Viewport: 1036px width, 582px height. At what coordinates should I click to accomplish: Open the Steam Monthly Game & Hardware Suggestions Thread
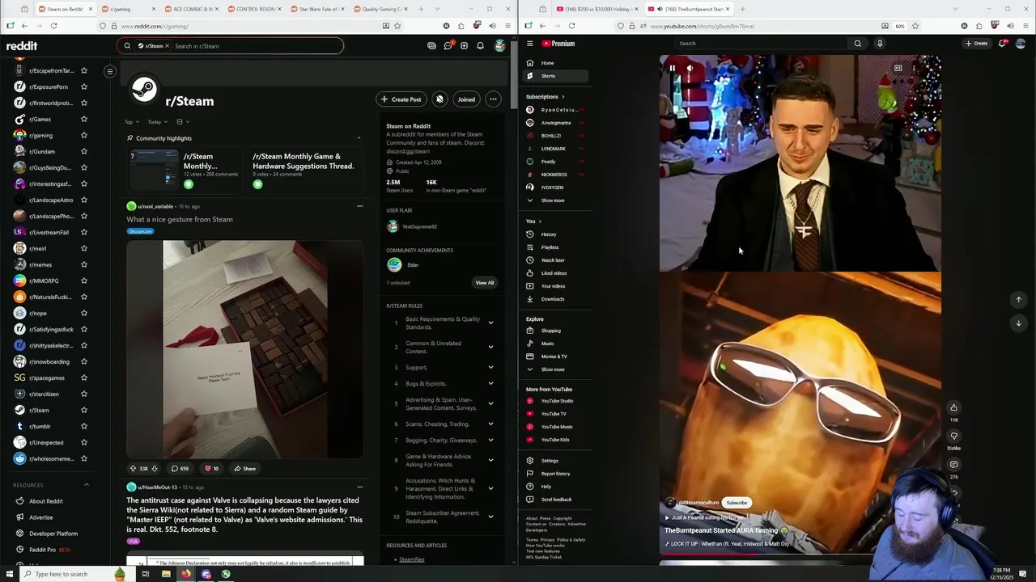point(303,162)
